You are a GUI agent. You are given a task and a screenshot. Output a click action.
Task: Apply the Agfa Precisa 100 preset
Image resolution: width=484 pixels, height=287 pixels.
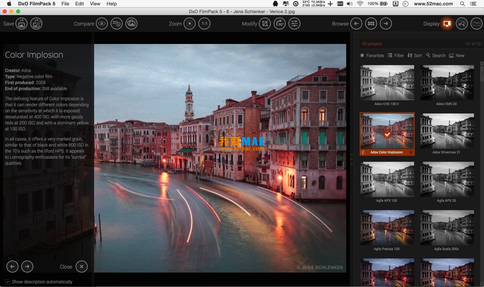[x=387, y=228]
